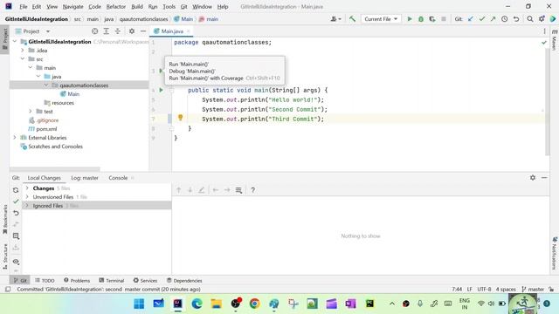Open OneNote from Windows taskbar

[350, 304]
